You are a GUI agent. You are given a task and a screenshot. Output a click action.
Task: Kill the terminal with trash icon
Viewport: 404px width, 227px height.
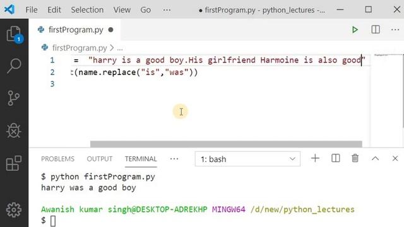(355, 158)
